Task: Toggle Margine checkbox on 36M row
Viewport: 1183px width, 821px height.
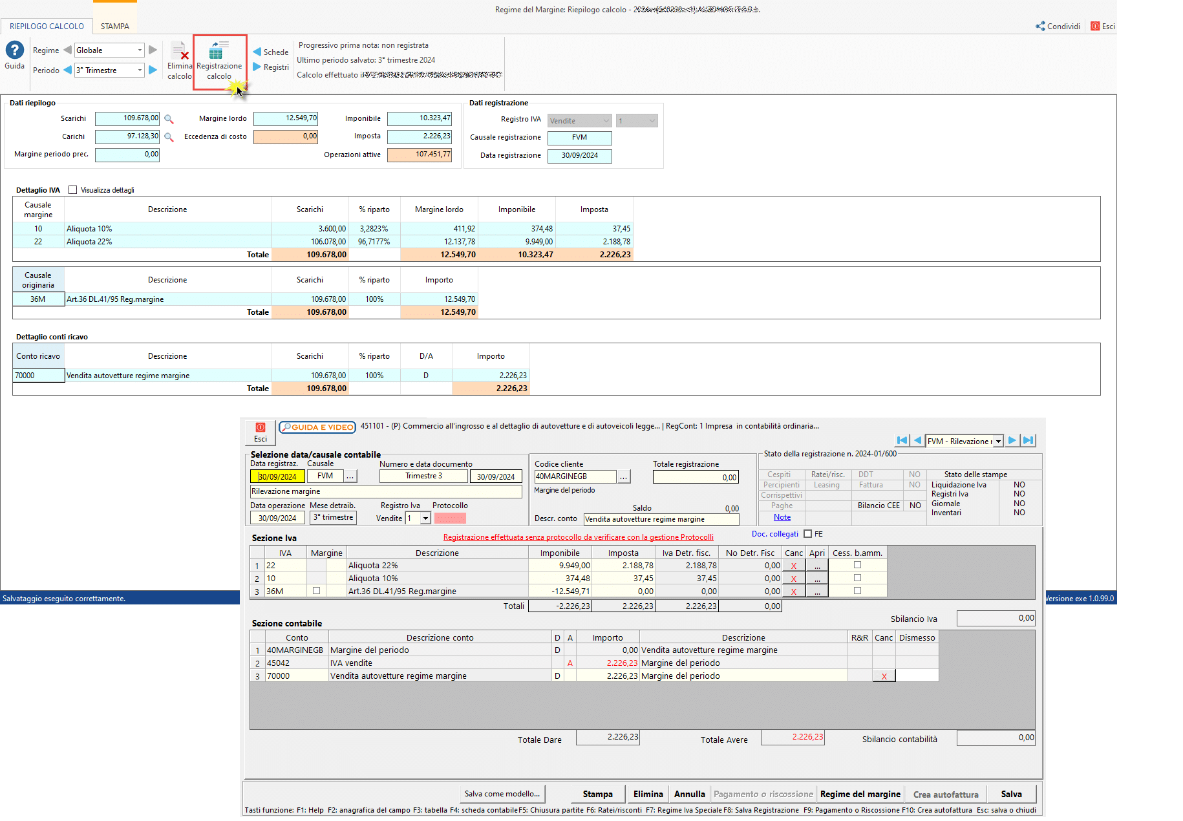Action: (316, 591)
